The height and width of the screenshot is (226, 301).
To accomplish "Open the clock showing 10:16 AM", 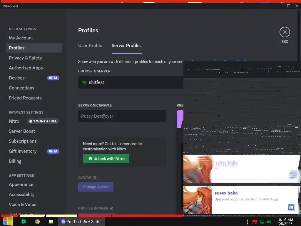I will [x=285, y=222].
